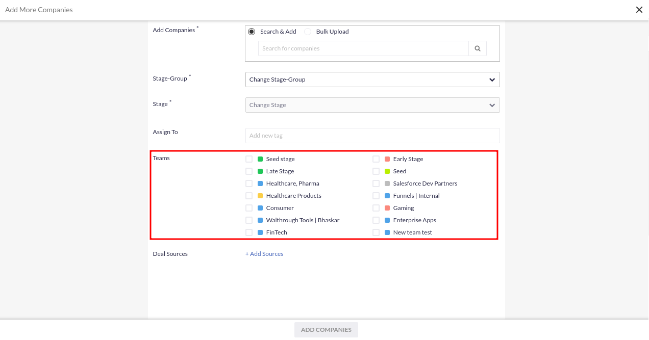The height and width of the screenshot is (340, 649).
Task: Check the Enterprise Apps team checkbox
Action: click(376, 220)
